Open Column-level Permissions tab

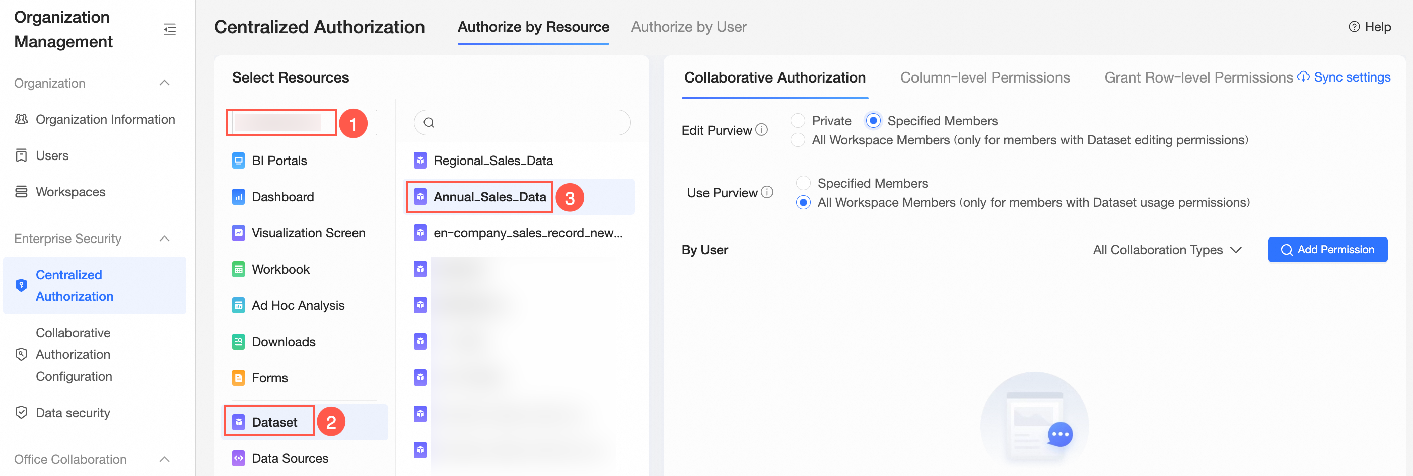pyautogui.click(x=984, y=78)
